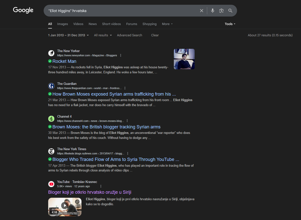Click Clear to reset filters
Viewport: 301px width, 220px height.
coord(155,35)
